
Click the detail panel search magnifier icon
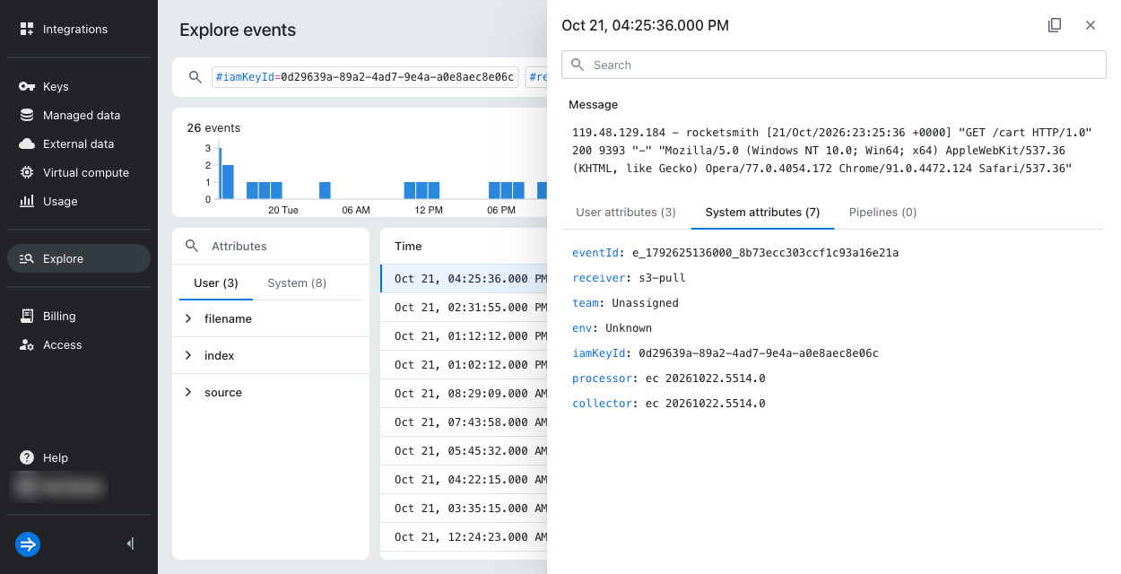tap(577, 65)
